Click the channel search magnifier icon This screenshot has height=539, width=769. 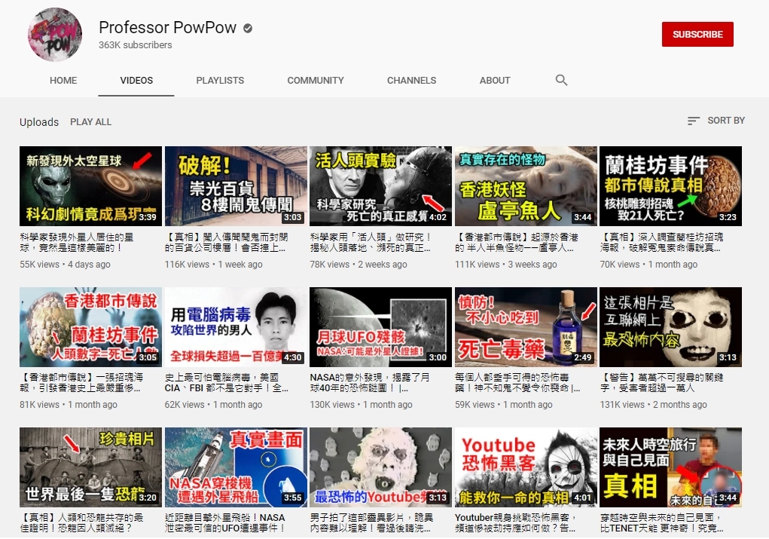[561, 80]
